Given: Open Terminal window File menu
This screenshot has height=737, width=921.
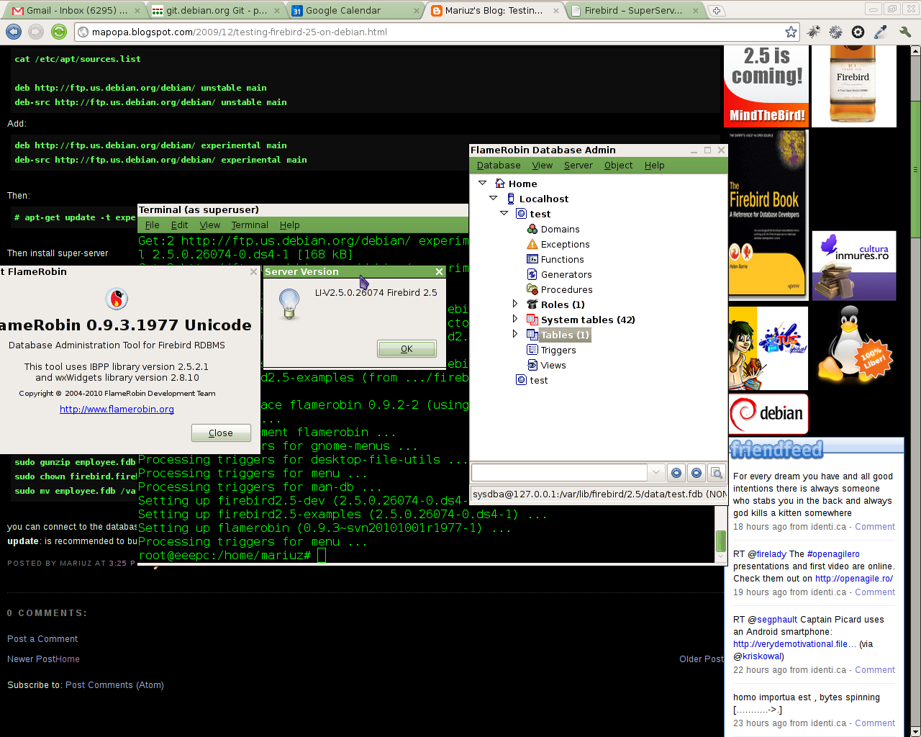Looking at the screenshot, I should coord(153,225).
